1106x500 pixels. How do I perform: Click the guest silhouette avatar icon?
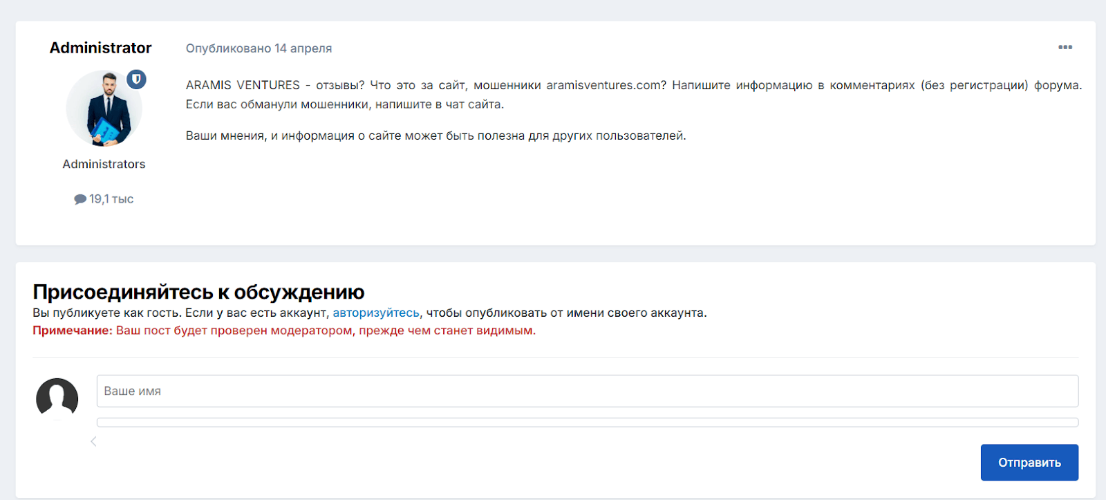point(57,398)
